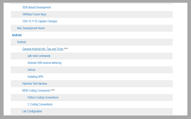View the adb shell commands page
The height and width of the screenshot is (119, 191).
coord(39,56)
